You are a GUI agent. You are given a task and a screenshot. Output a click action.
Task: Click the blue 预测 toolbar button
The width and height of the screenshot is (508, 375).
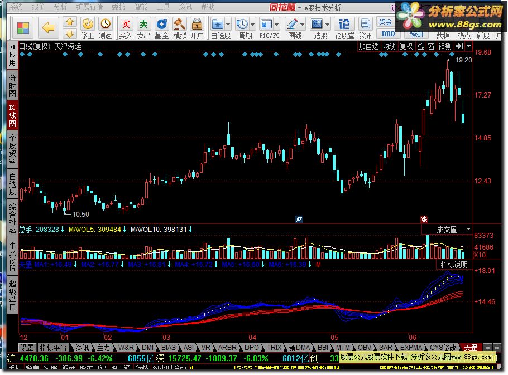pos(416,34)
